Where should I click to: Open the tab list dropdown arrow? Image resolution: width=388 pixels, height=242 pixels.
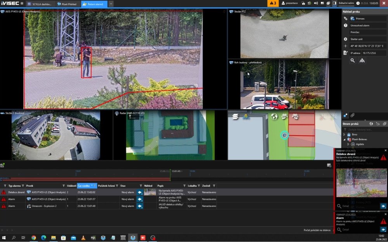coord(111,3)
